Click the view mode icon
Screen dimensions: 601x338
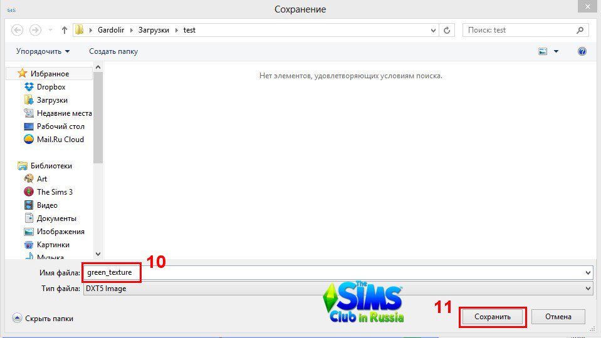coord(543,51)
